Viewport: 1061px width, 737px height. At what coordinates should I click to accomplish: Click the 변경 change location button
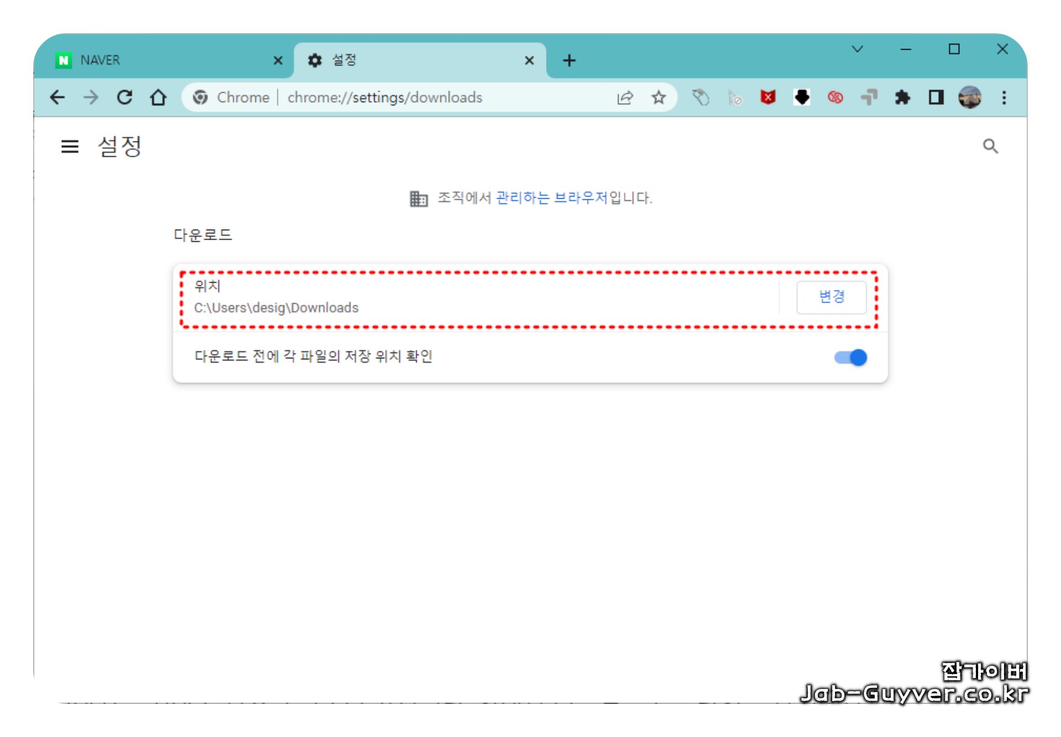(831, 298)
